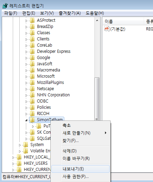
Task: Select the Netscape tree label
Action: (x=45, y=89)
